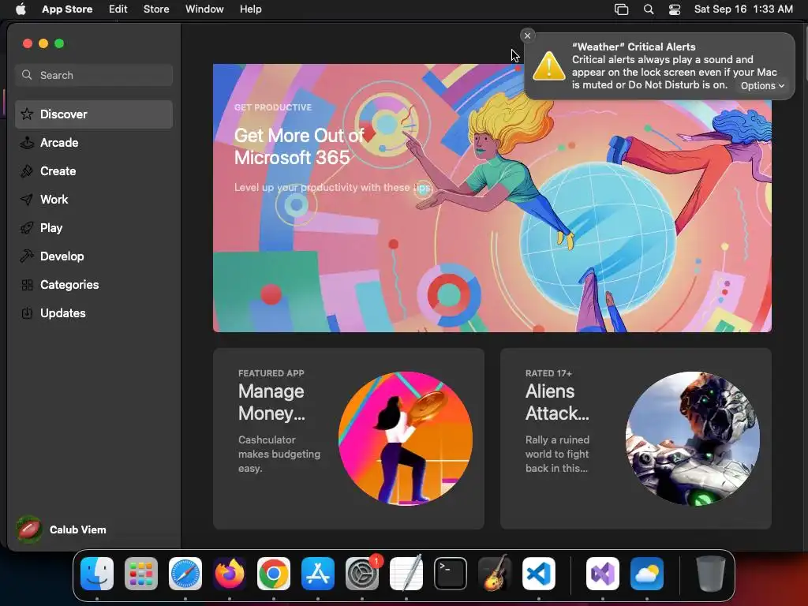This screenshot has width=808, height=606.
Task: Open Control Center in the menu bar
Action: pos(675,9)
